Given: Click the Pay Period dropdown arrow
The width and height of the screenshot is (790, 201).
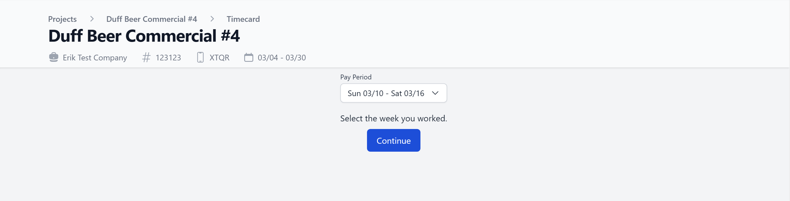Looking at the screenshot, I should (435, 93).
